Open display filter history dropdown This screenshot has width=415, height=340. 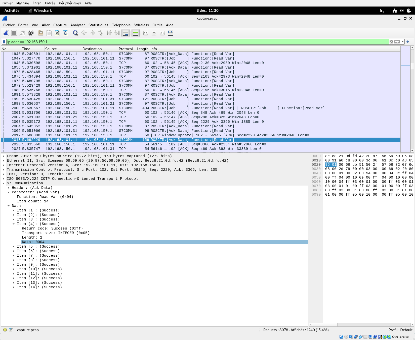point(403,42)
